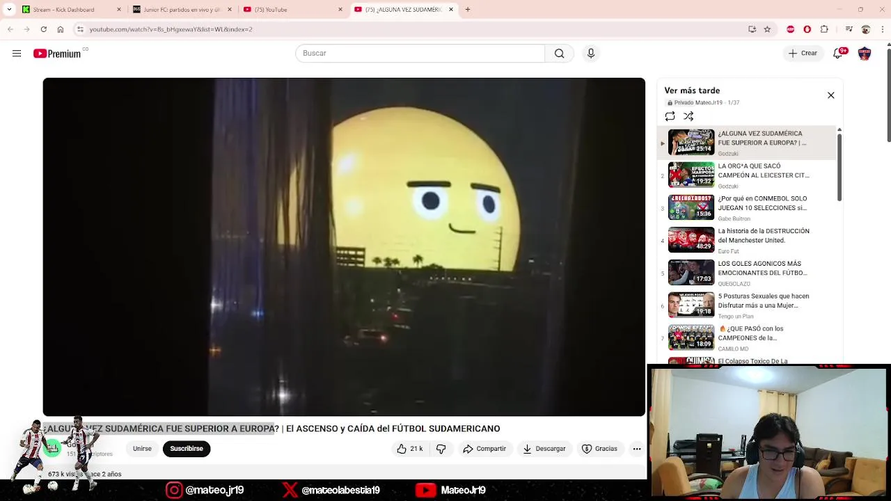The image size is (891, 501).
Task: Reload the current page
Action: [43, 29]
